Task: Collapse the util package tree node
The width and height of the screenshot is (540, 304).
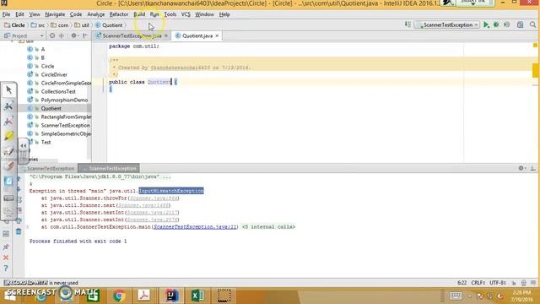Action: point(12,41)
